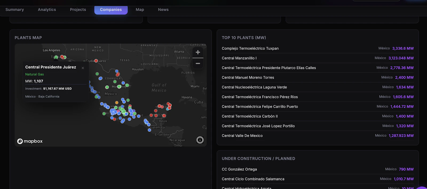The width and height of the screenshot is (427, 189).
Task: Select Central Ciclo Combinado Salamanca
Action: [318, 179]
